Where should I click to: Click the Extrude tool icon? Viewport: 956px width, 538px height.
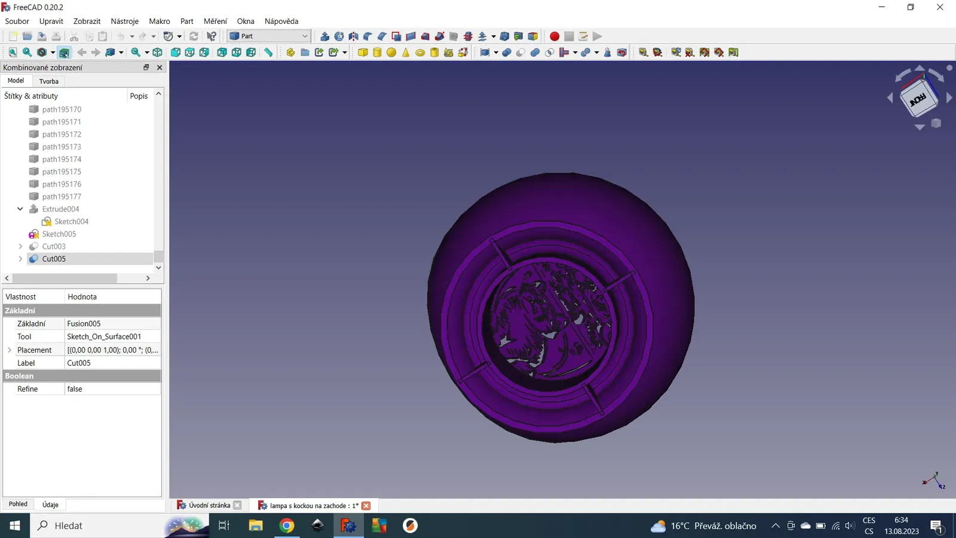pos(324,36)
